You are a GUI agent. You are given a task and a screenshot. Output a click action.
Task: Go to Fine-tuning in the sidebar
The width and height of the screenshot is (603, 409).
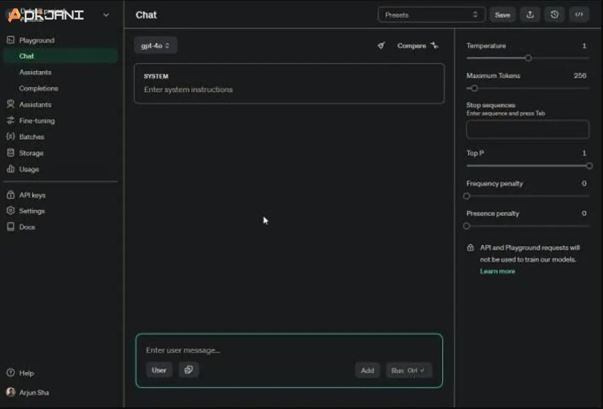[x=37, y=121]
